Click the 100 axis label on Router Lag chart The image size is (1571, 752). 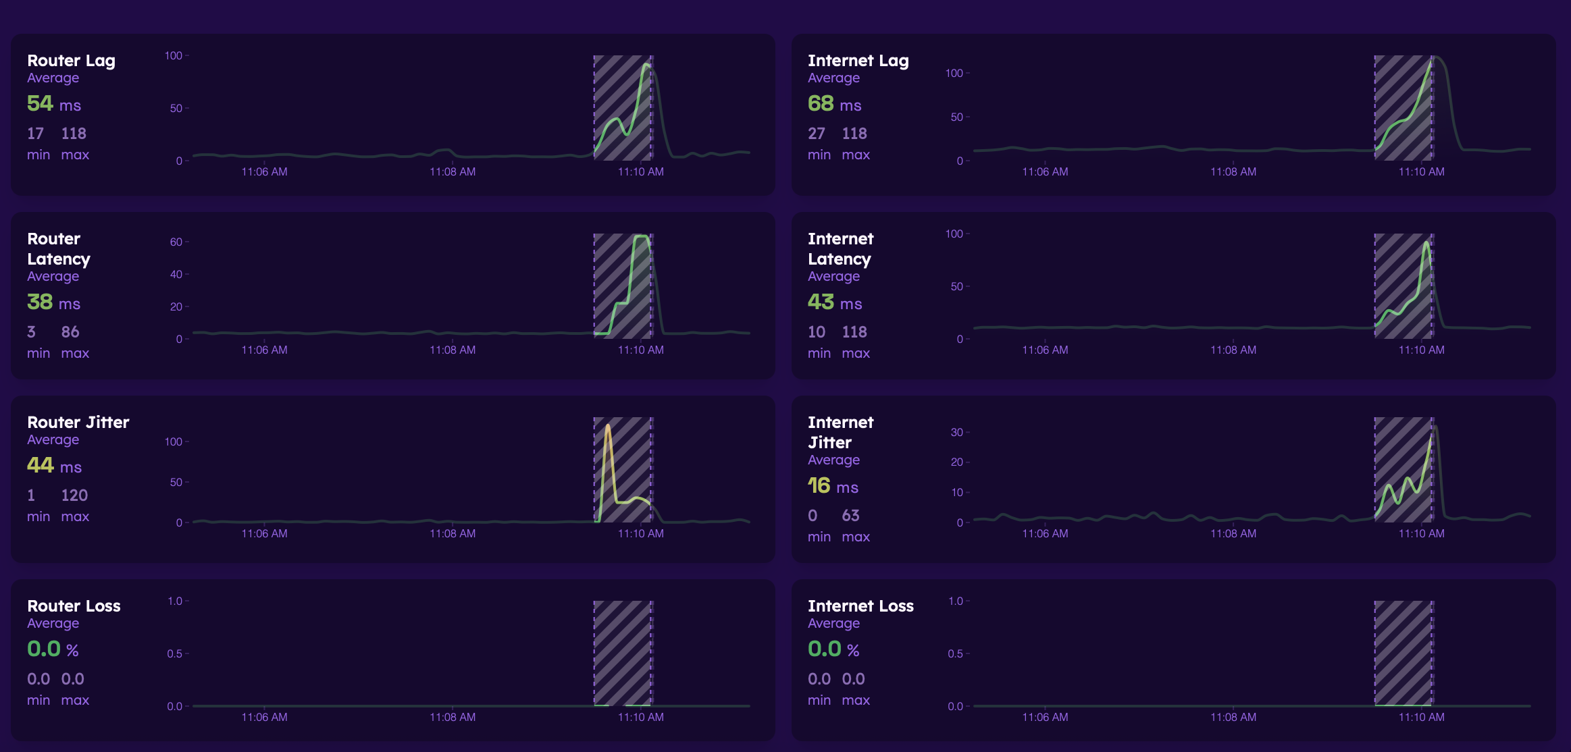click(x=174, y=55)
